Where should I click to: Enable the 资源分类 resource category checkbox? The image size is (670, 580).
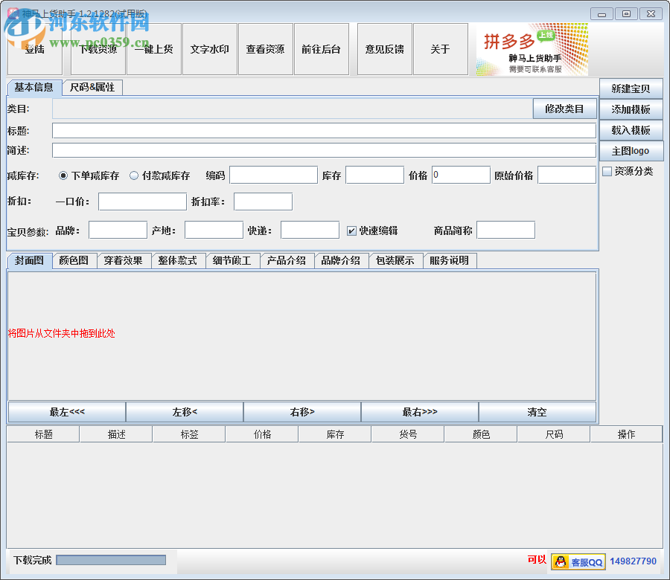pos(607,171)
